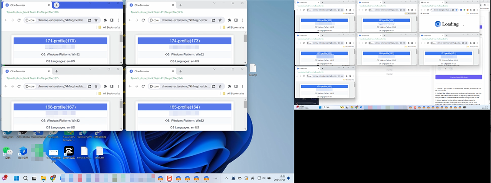
Task: Open class.txt file on the desktop
Action: [99, 152]
